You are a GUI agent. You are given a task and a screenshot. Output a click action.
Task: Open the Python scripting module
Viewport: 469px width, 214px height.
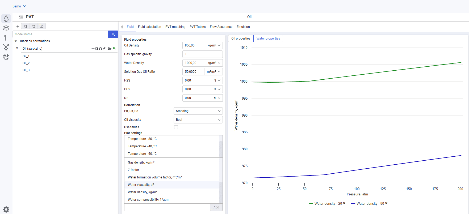click(x=6, y=57)
